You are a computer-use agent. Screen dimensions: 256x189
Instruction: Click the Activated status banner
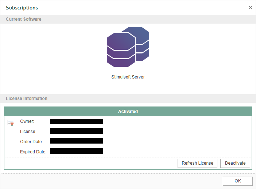pos(128,111)
